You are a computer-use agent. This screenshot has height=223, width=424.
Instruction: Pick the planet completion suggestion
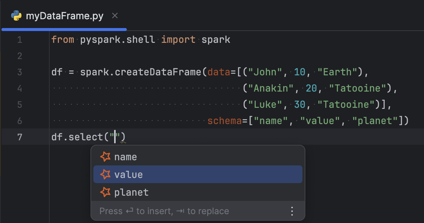[x=132, y=192]
